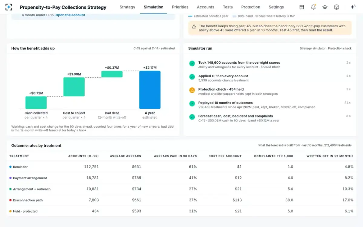Click the Cash collected waterfall bar
Screen dimensions: 363x227
[36, 103]
